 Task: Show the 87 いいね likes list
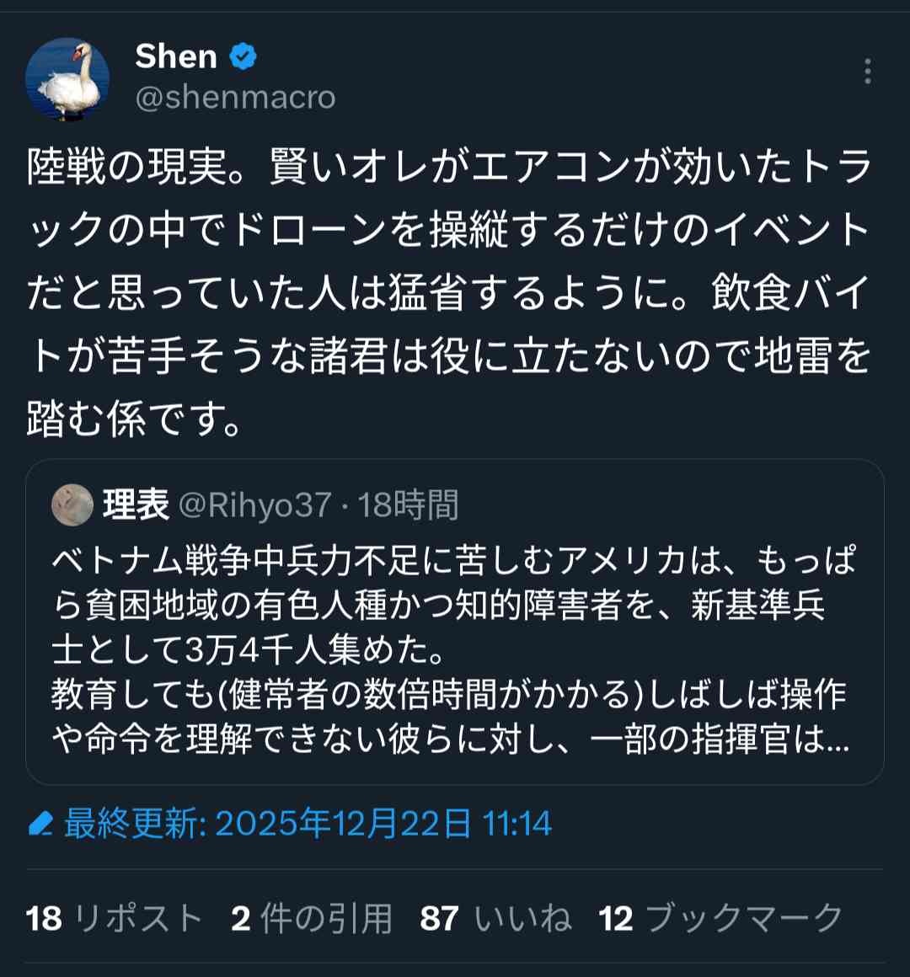coord(495,918)
